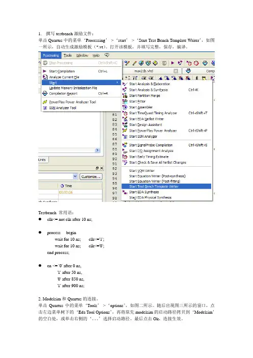Close the mux21b.vhd tab
The height and width of the screenshot is (358, 253).
[x=175, y=71]
